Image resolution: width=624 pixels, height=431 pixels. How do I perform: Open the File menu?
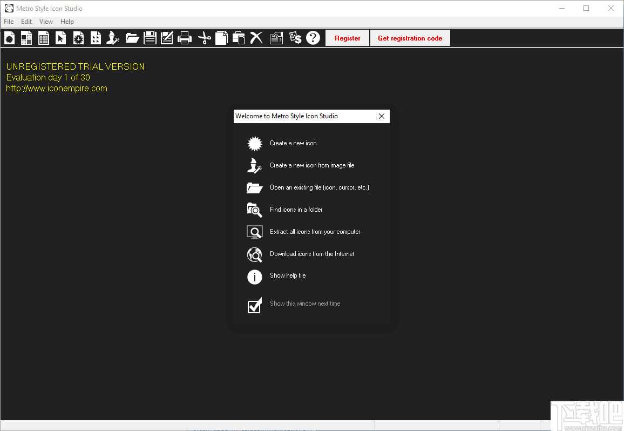click(9, 22)
